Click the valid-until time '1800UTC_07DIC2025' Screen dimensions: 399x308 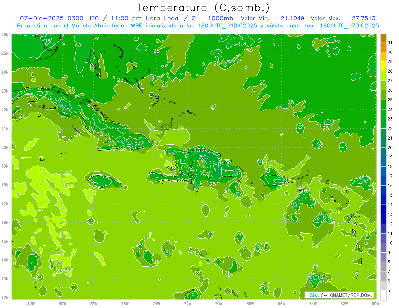[349, 26]
